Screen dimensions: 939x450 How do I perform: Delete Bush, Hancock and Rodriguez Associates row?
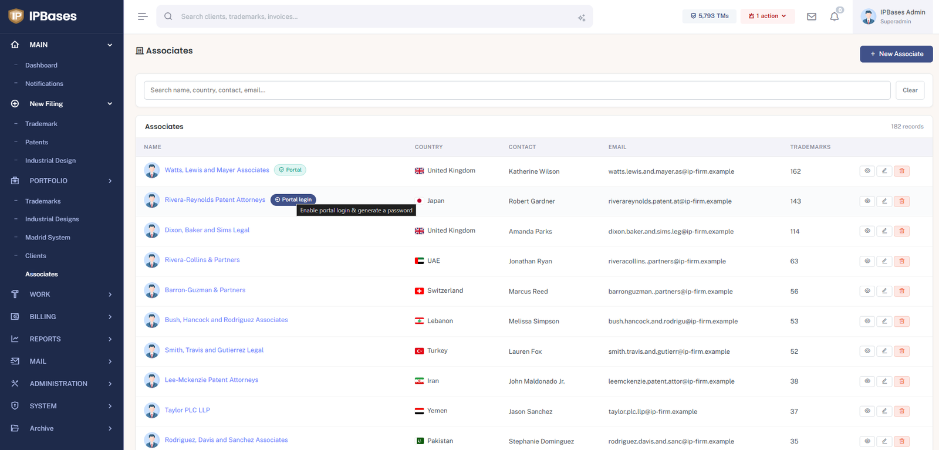[902, 321]
